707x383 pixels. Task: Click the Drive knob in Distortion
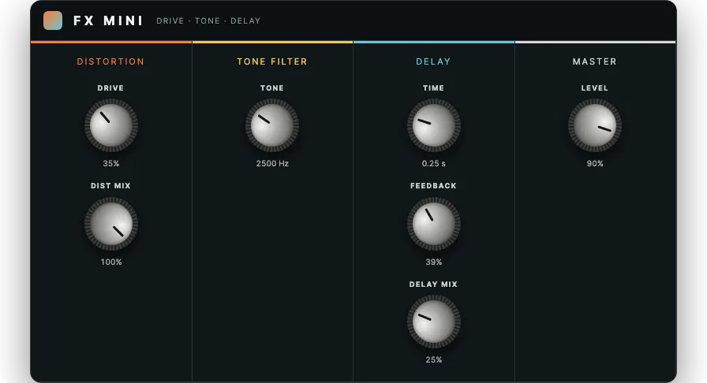(x=111, y=125)
